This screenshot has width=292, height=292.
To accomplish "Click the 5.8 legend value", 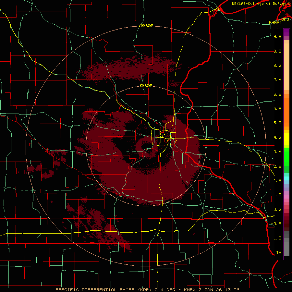I will [x=277, y=109].
